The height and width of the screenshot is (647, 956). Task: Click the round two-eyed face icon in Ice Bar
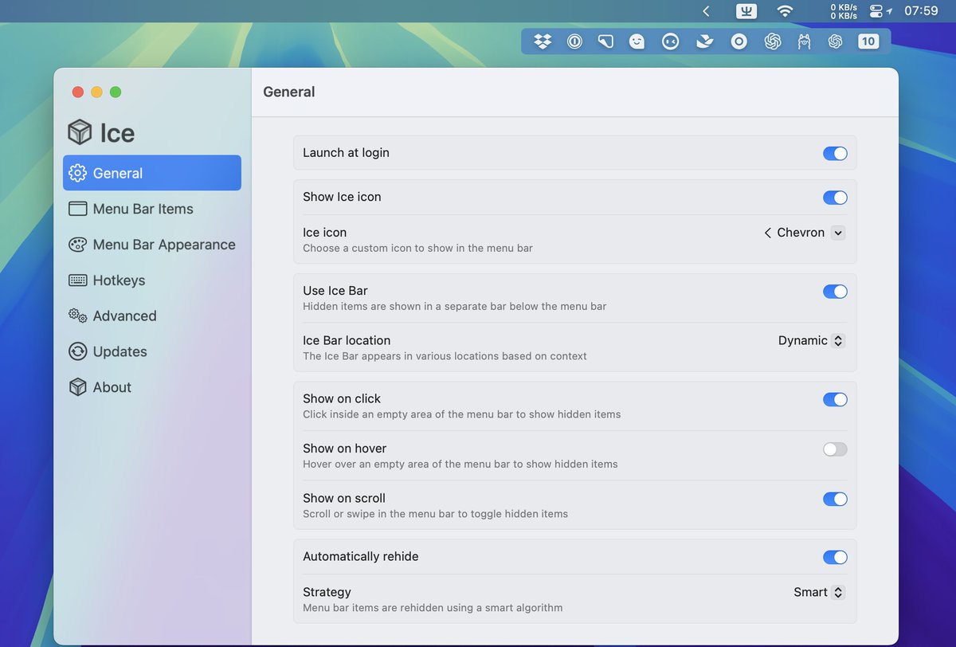tap(671, 41)
